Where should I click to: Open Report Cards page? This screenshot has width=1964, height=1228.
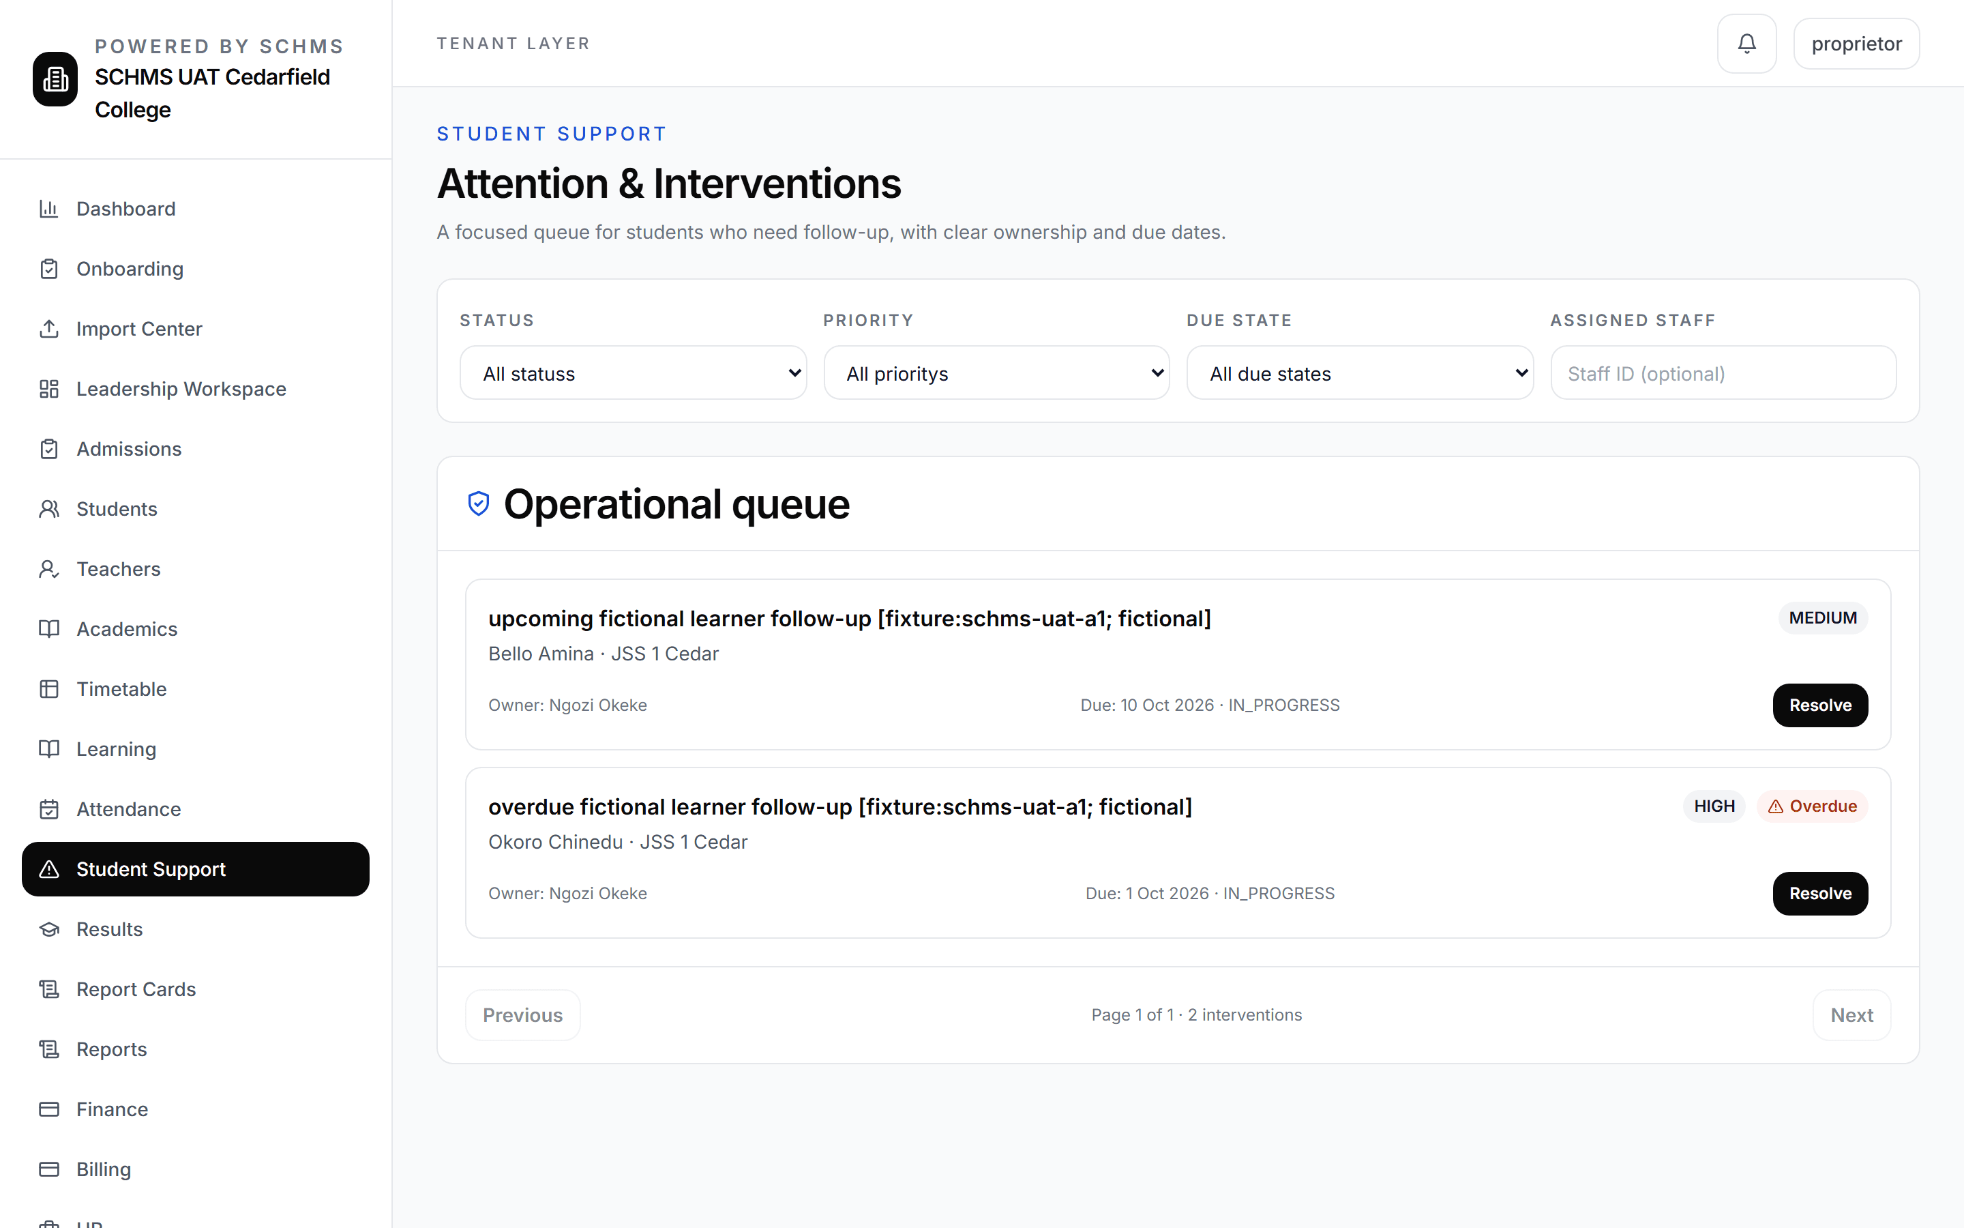pos(196,990)
